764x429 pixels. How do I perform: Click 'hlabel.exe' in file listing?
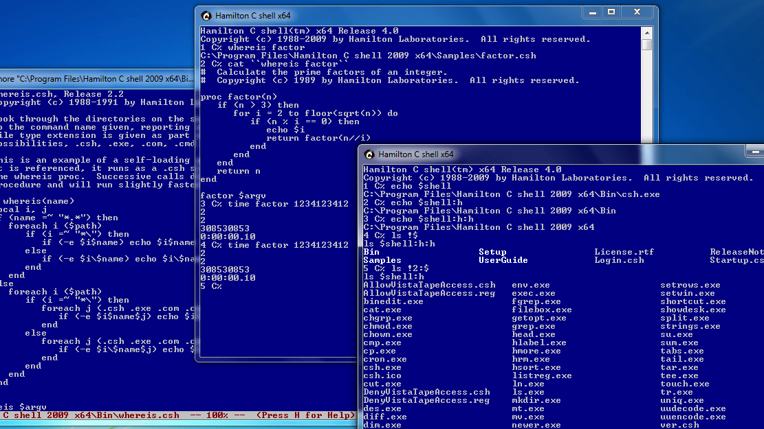pos(539,343)
